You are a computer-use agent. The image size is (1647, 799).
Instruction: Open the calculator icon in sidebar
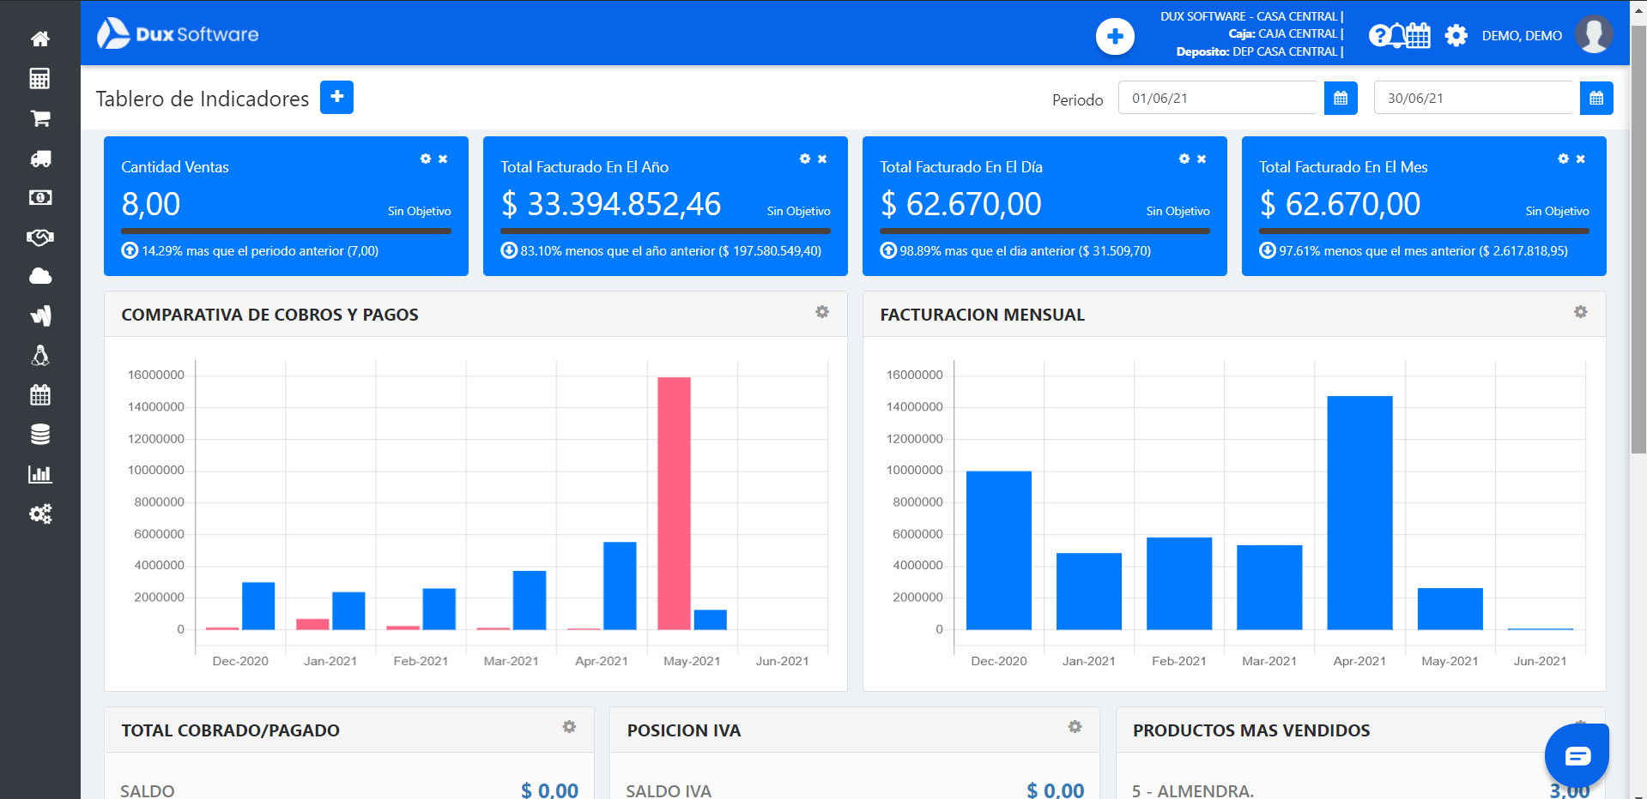point(39,79)
